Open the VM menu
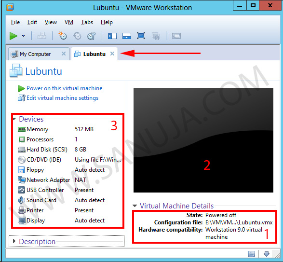 pyautogui.click(x=69, y=22)
